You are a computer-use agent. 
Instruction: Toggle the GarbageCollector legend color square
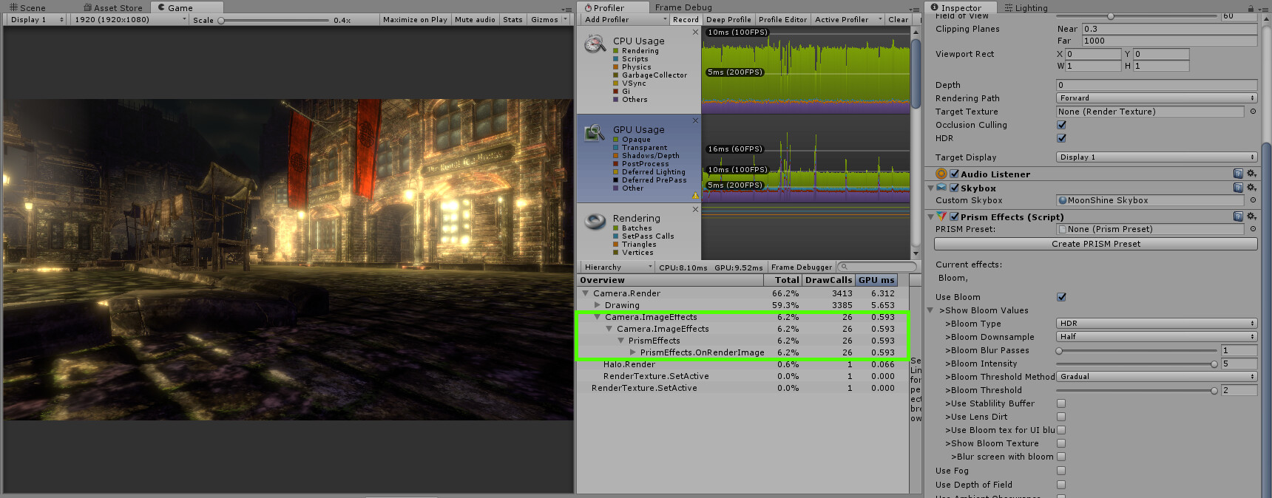tap(615, 75)
